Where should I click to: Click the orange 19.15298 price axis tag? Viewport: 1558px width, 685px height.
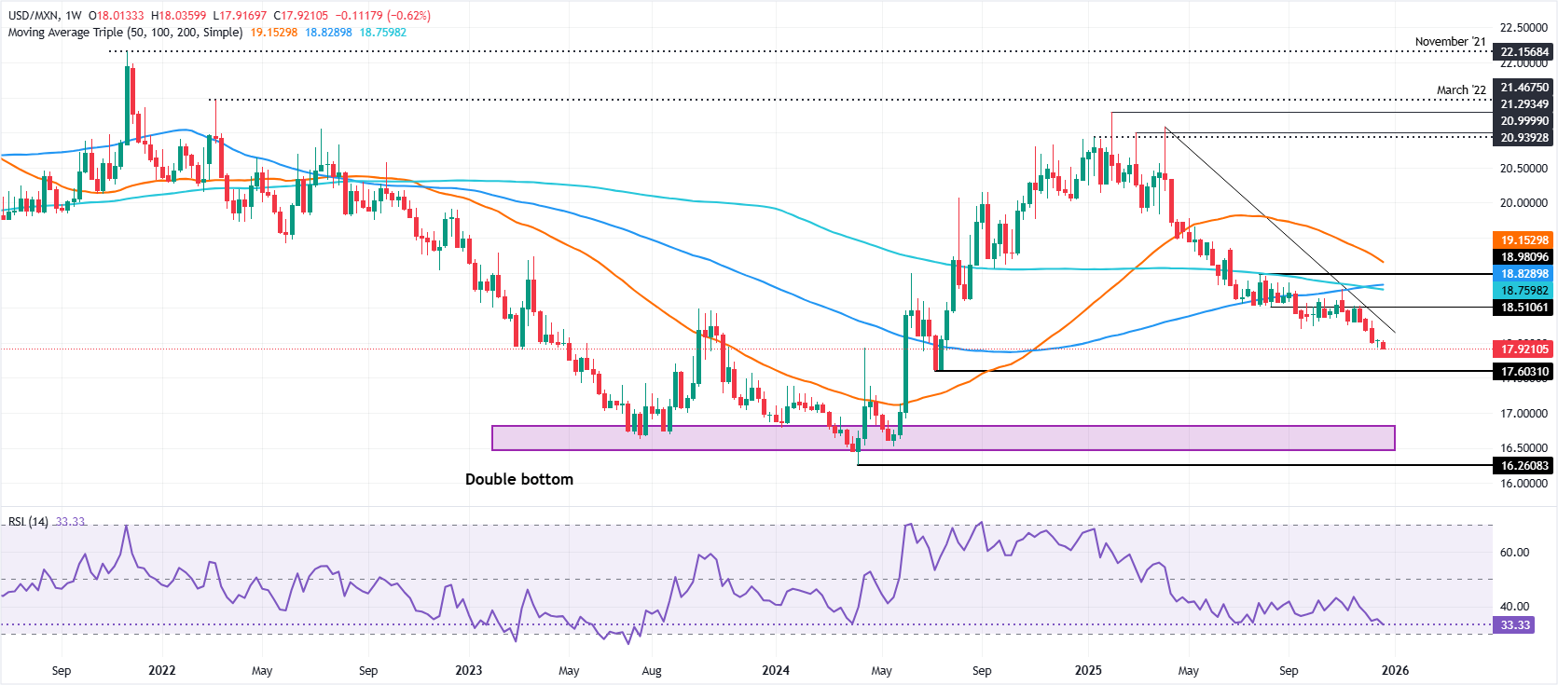click(x=1524, y=240)
